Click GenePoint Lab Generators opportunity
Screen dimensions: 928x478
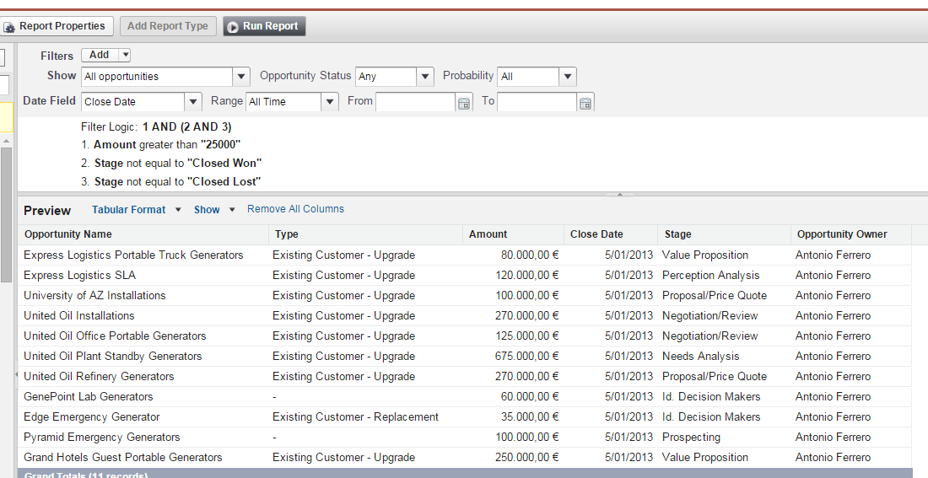tap(89, 396)
